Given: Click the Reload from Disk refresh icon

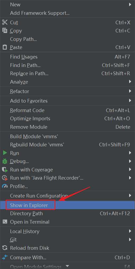Looking at the screenshot, I should pos(5,248).
